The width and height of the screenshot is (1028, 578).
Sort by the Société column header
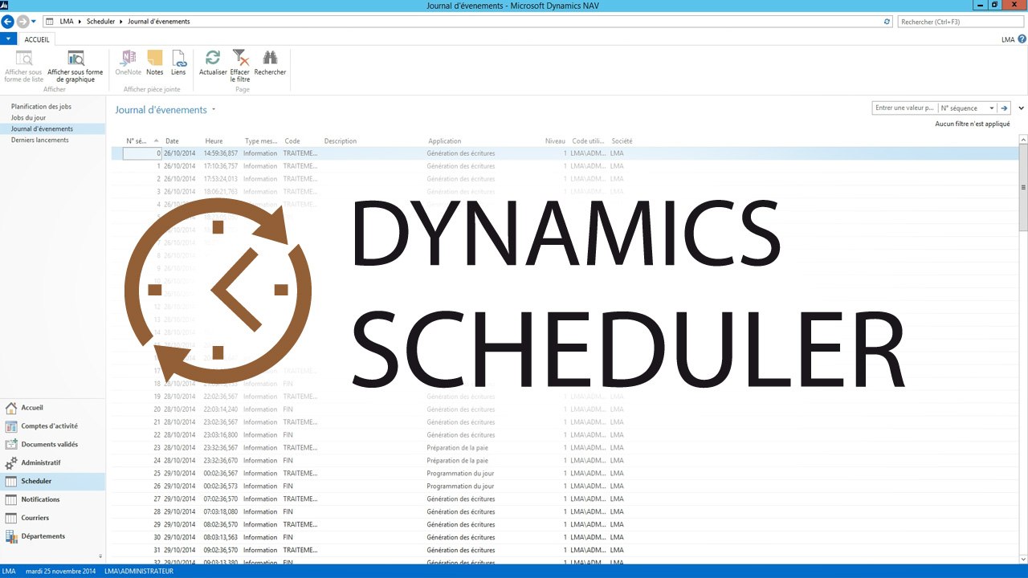pos(622,140)
